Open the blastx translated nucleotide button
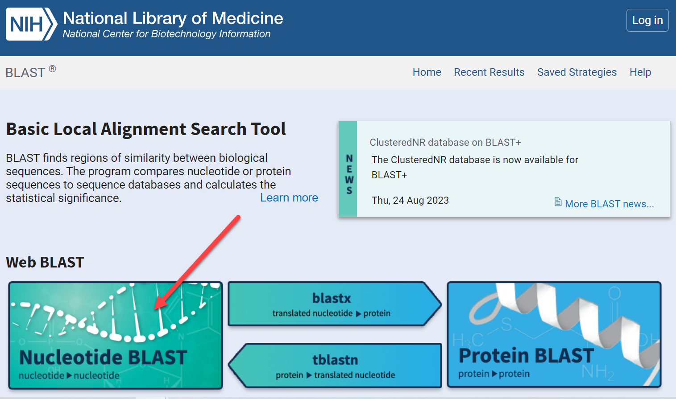This screenshot has width=676, height=399. tap(335, 304)
